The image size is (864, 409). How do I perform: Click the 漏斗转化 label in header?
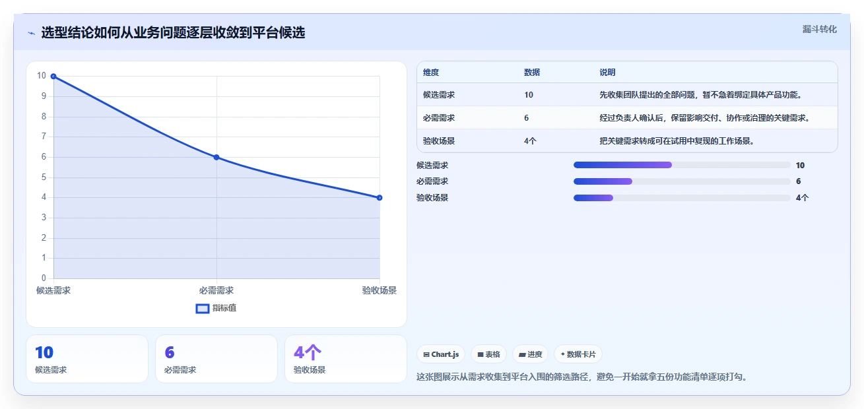click(819, 29)
